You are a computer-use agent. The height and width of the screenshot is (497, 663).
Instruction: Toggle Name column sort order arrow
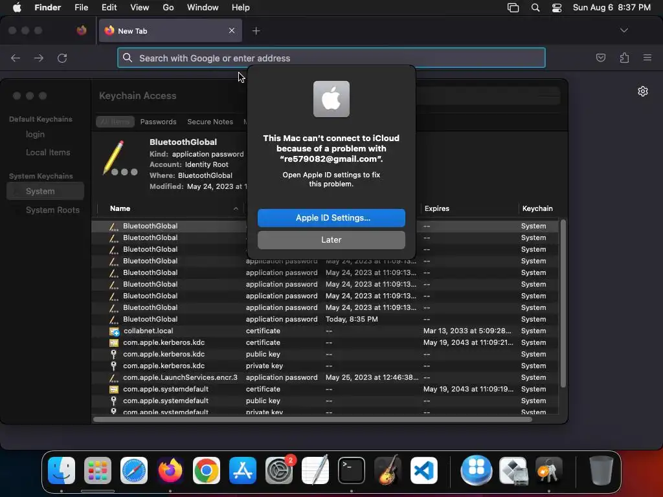click(236, 208)
